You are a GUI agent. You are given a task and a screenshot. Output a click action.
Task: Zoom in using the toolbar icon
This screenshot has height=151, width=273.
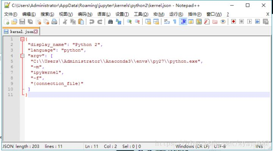coord(129,22)
